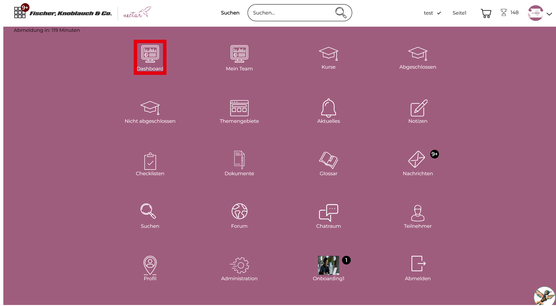Screen dimensions: 556x306
Task: Click the shopping cart icon
Action: (x=486, y=13)
